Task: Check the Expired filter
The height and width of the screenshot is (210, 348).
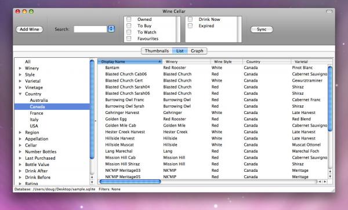Action: pos(190,25)
